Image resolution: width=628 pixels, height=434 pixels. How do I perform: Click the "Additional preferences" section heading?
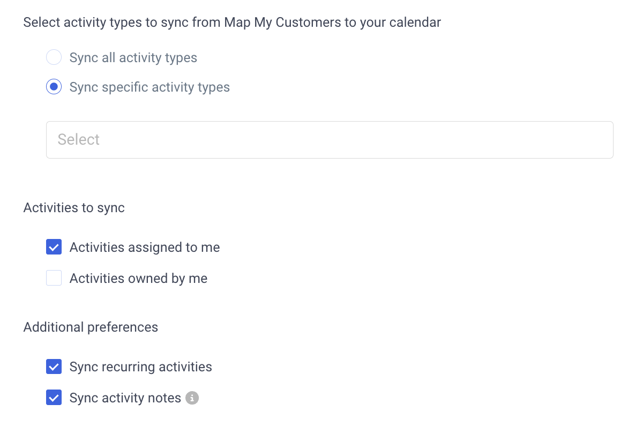[x=91, y=327]
